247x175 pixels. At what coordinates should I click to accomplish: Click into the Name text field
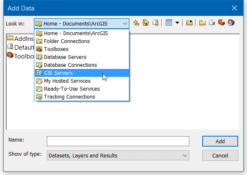click(118, 141)
